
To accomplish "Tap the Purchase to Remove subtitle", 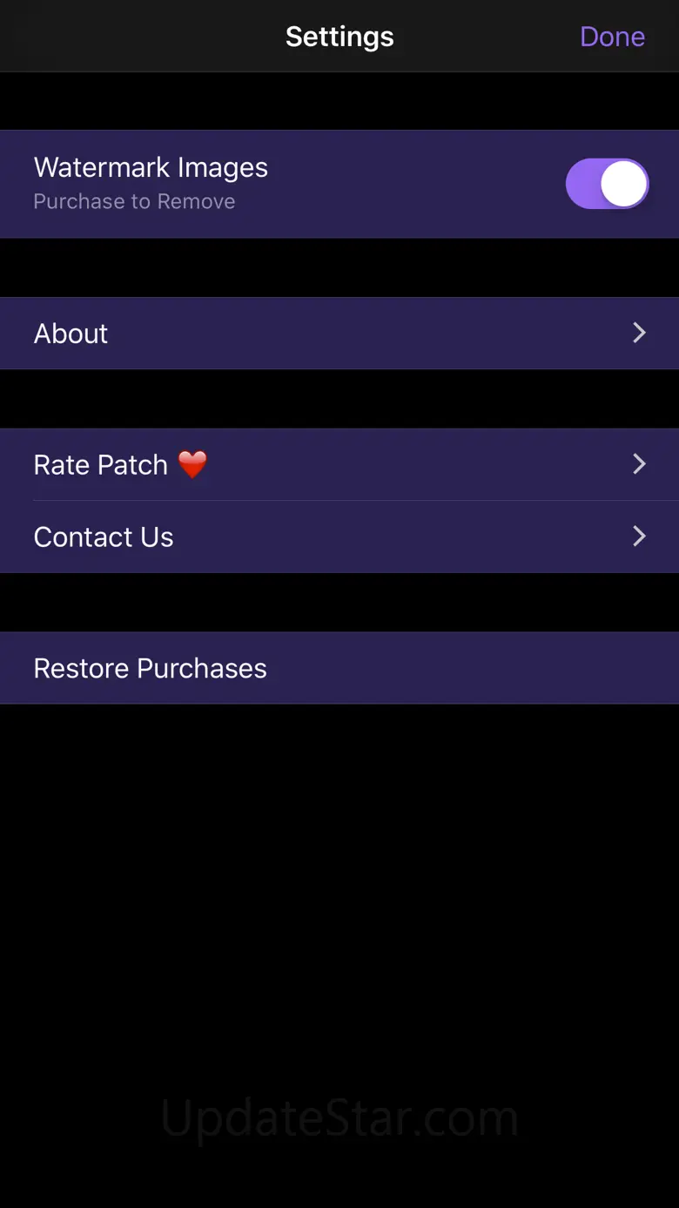I will (134, 201).
